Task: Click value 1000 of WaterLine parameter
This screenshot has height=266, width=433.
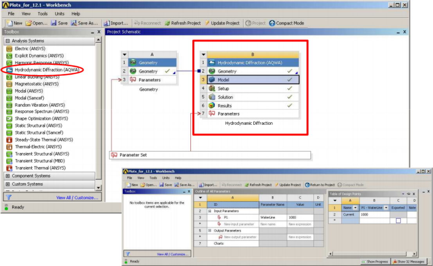Action: pyautogui.click(x=300, y=217)
